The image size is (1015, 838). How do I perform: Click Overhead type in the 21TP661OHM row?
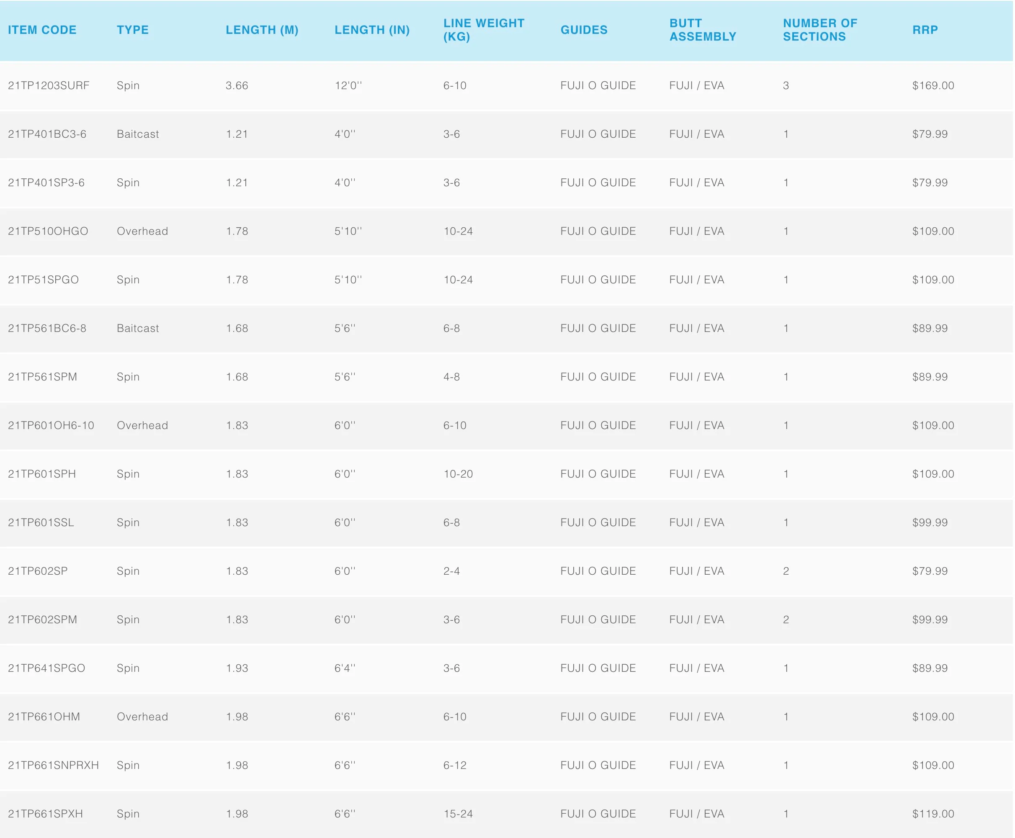pyautogui.click(x=142, y=717)
